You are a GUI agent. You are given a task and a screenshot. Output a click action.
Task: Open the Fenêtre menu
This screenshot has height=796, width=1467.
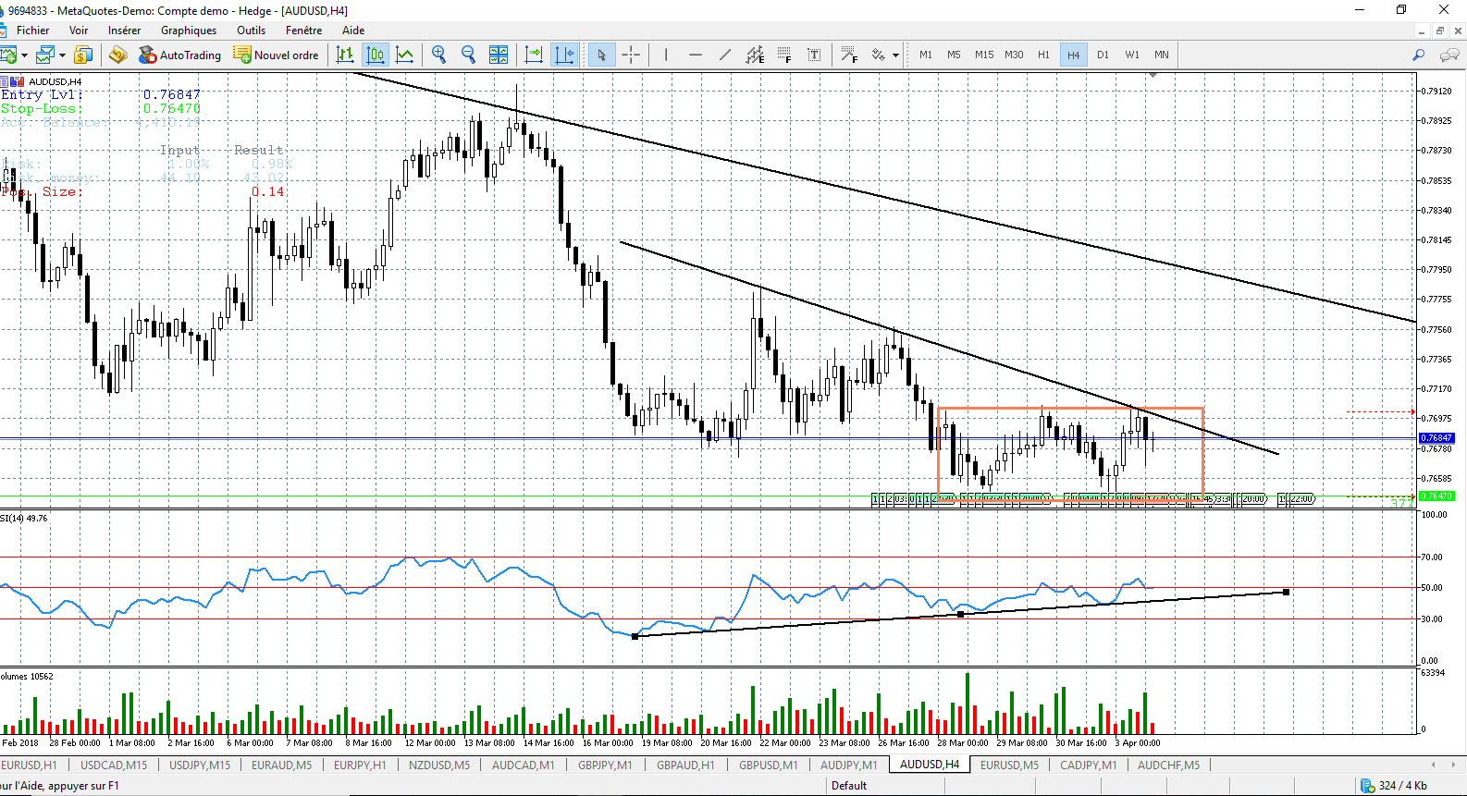(x=304, y=31)
